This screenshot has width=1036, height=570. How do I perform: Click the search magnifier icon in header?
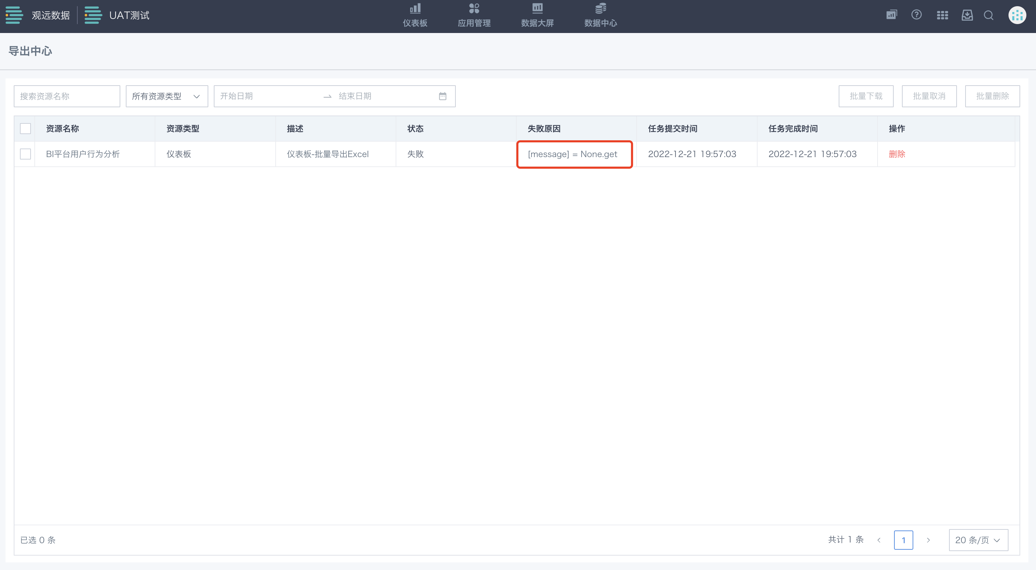[989, 15]
